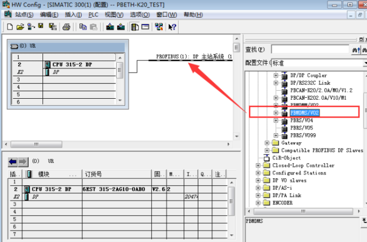Click the station window horizontal scrollbar thumb

36,144
